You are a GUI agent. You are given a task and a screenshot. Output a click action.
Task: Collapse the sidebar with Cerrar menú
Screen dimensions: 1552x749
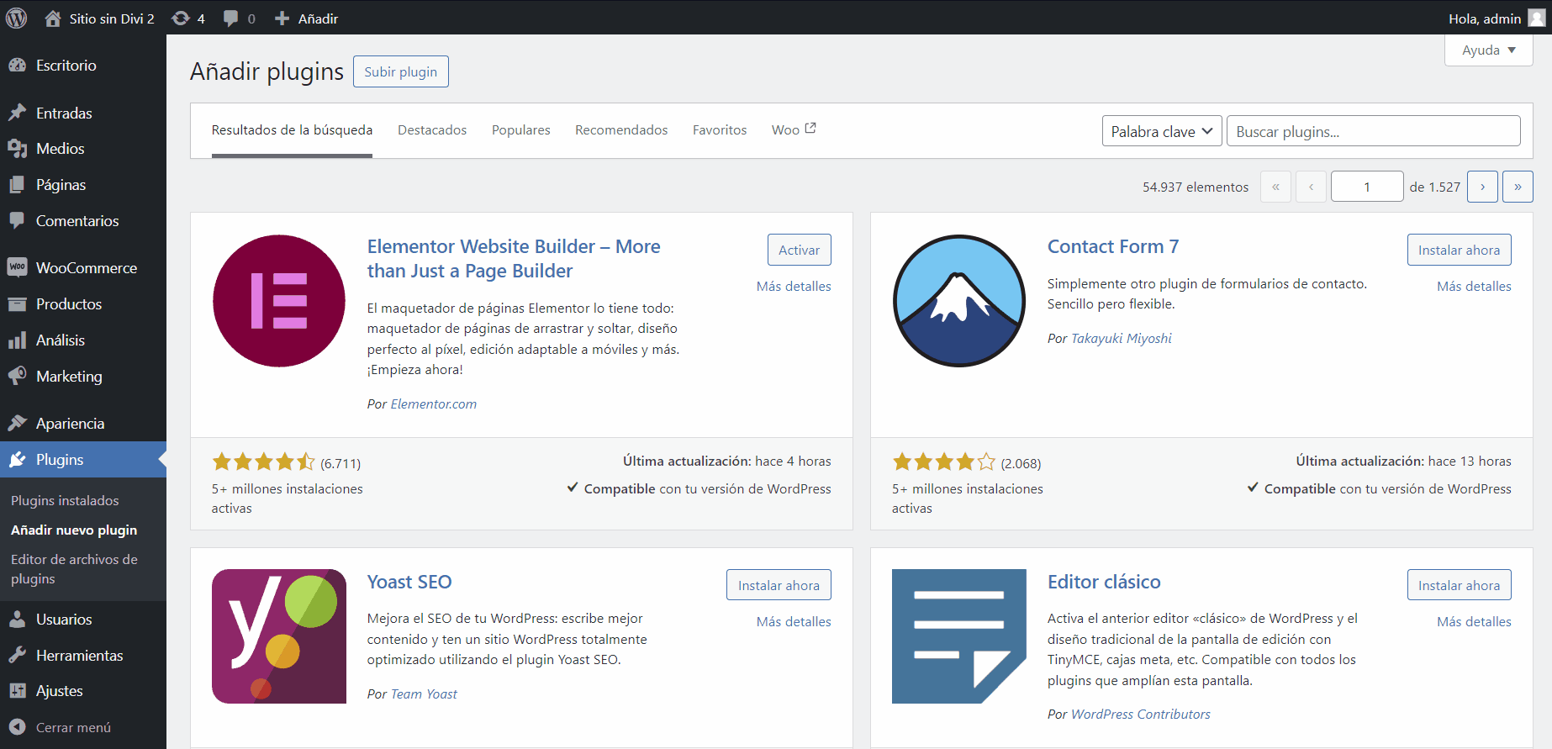pyautogui.click(x=72, y=727)
